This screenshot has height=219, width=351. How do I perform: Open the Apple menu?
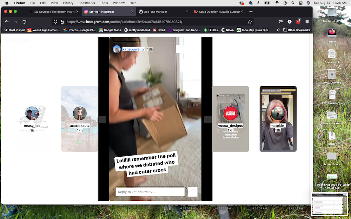pos(7,3)
